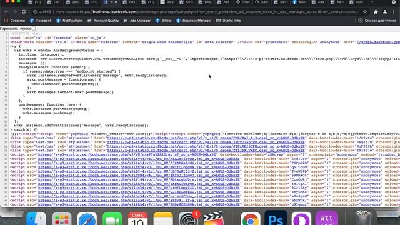The height and width of the screenshot is (225, 400).
Task: Open the Billing bookmark
Action: coord(164,21)
